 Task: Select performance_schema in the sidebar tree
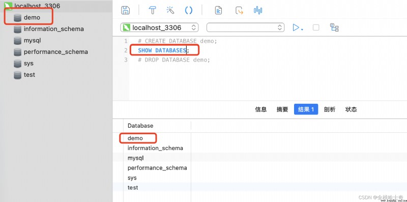pos(56,52)
